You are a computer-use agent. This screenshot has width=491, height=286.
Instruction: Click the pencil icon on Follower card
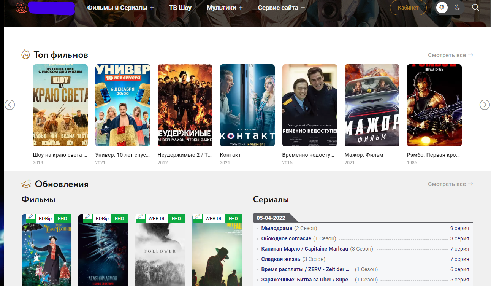140,216
